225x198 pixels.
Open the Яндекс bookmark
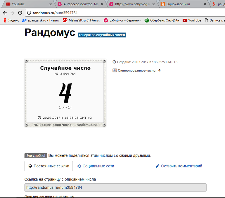pyautogui.click(x=11, y=20)
